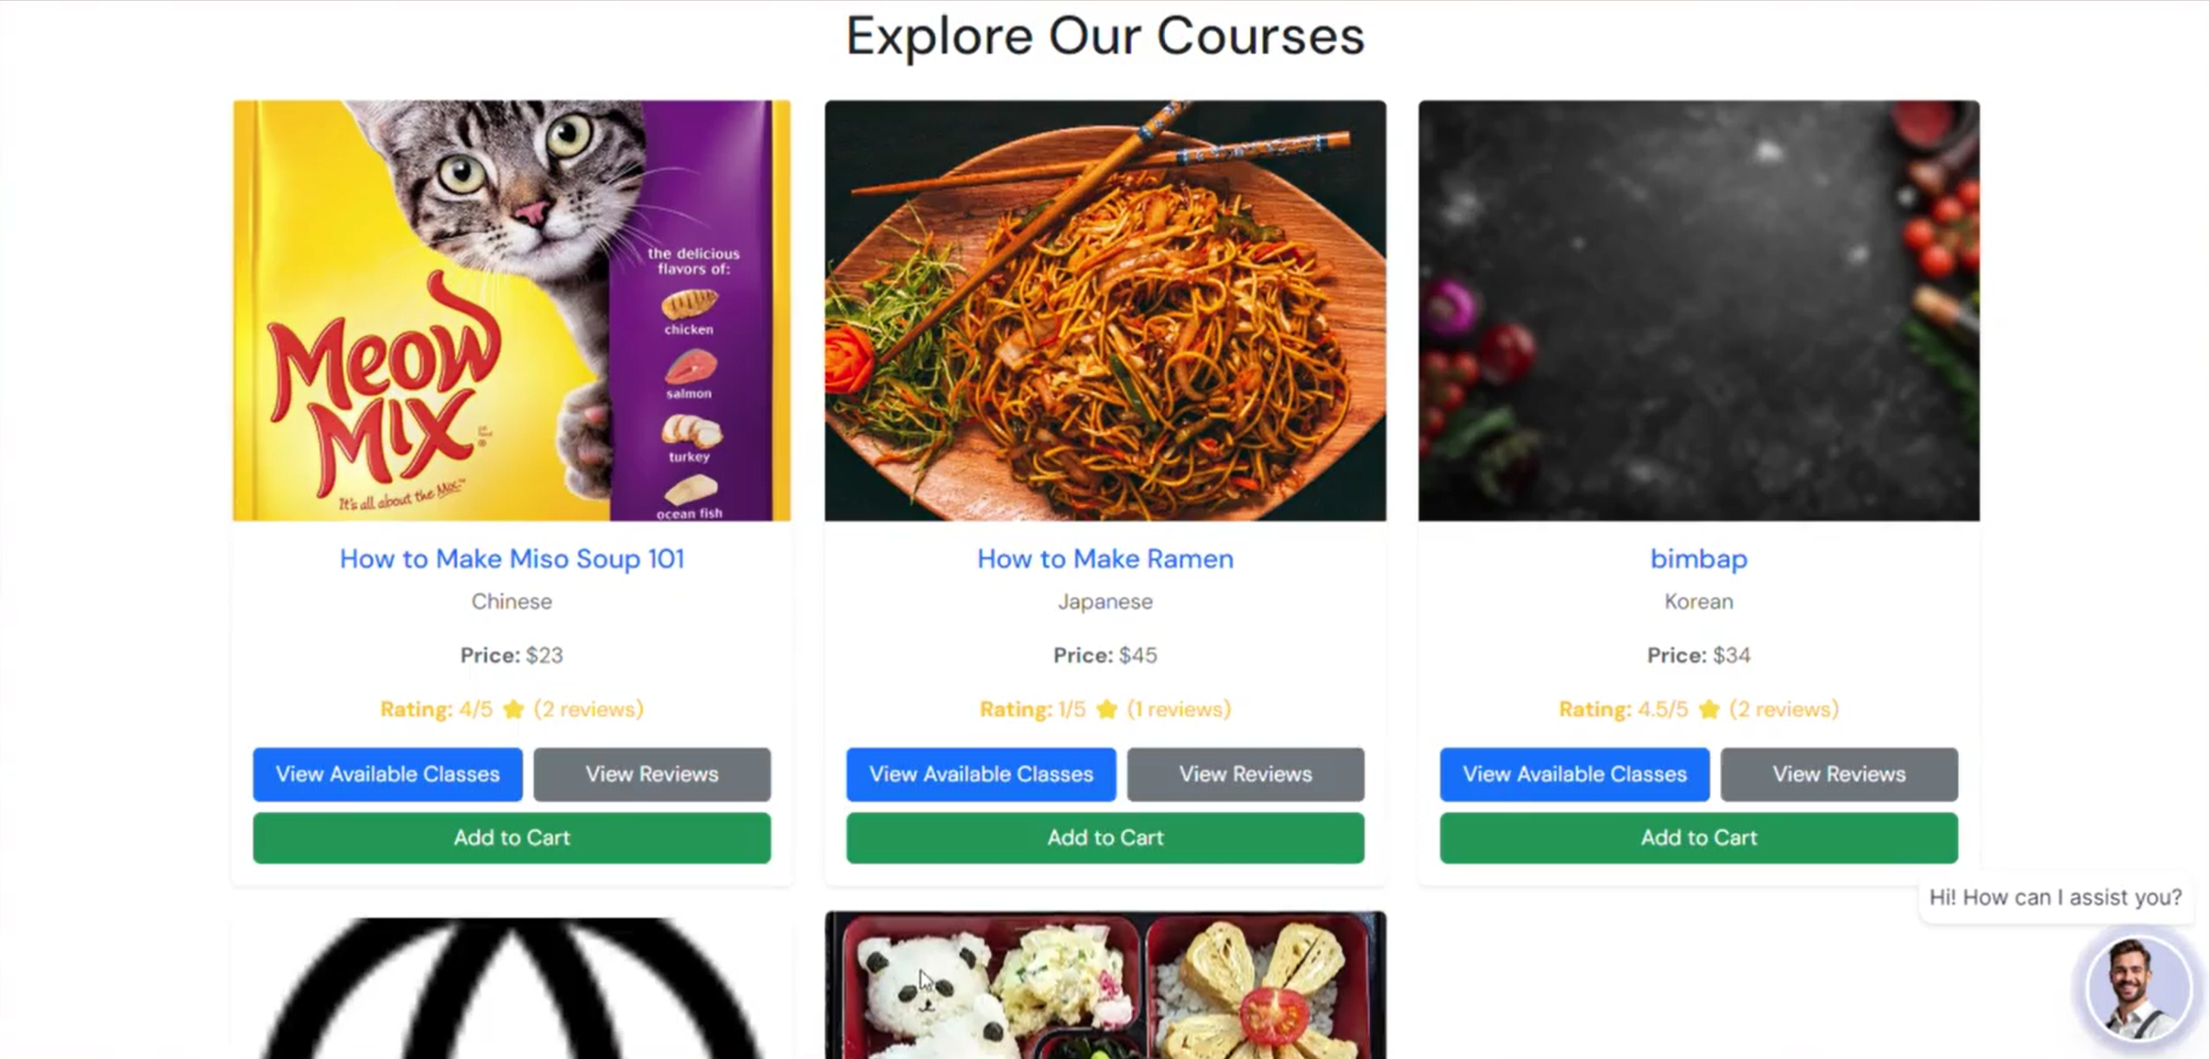Open the black globe logo course image
Screen dimensions: 2209x1059
[512, 988]
